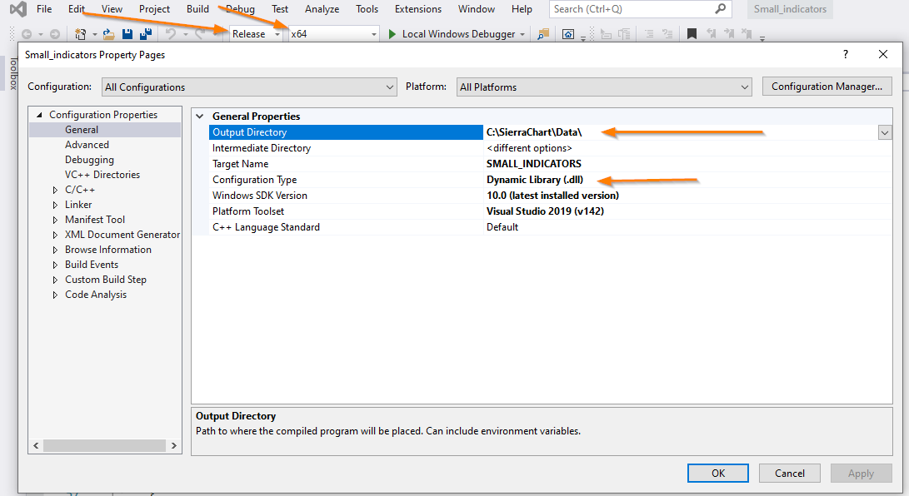Click the next bookmark toolbar icon

click(x=729, y=34)
